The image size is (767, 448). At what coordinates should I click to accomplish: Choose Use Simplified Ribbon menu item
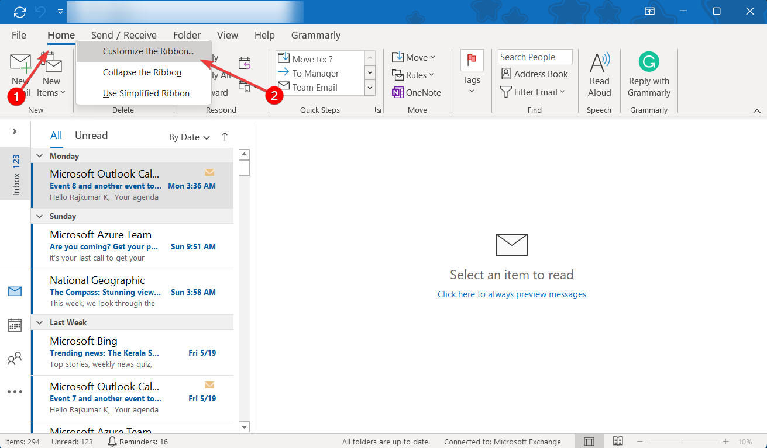point(144,93)
